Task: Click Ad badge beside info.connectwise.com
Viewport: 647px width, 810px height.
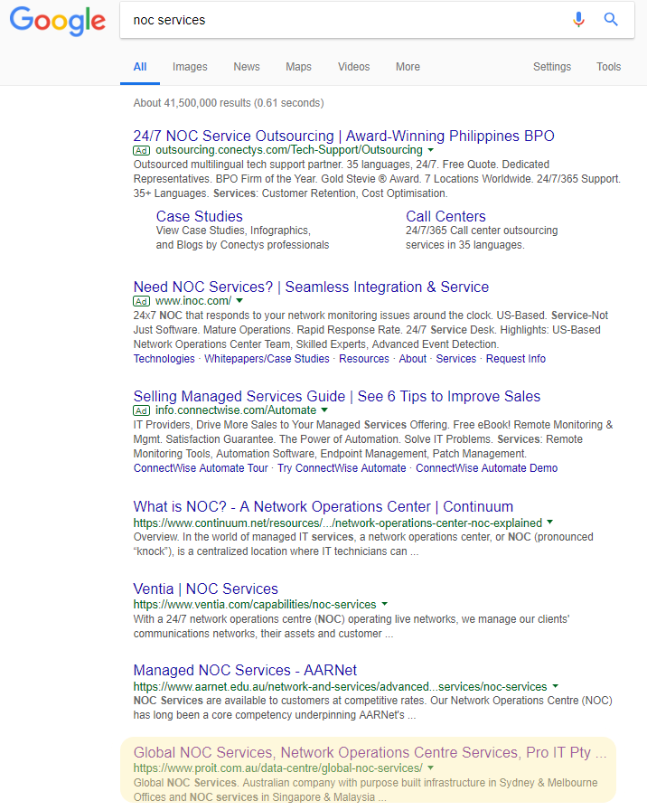Action: [142, 410]
